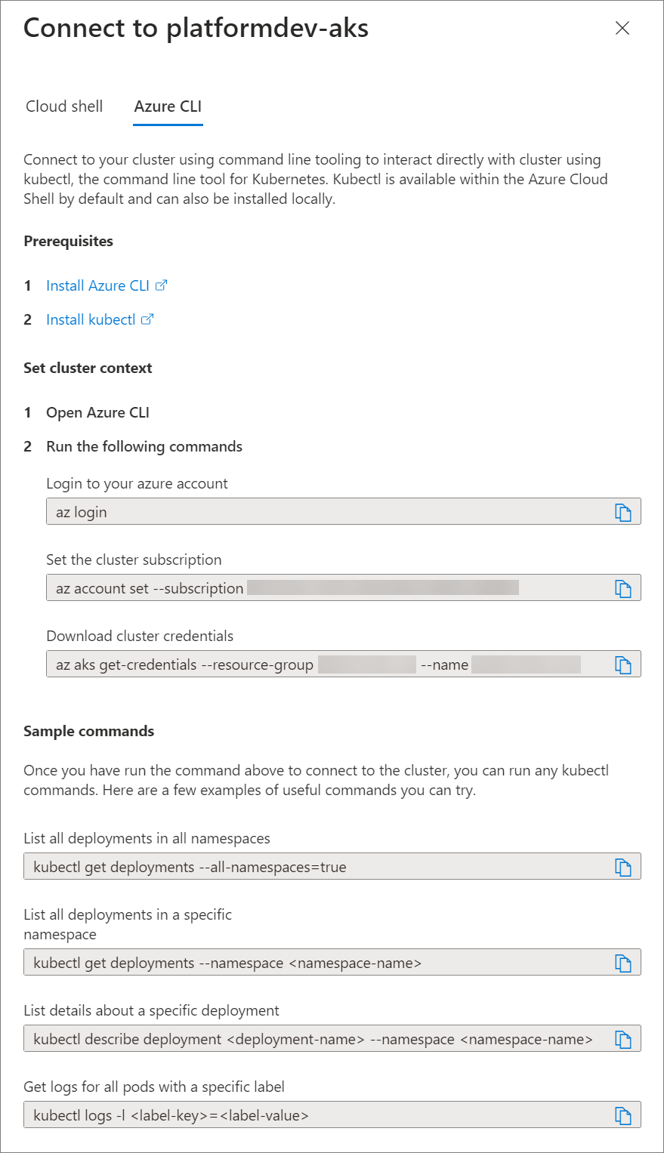
Task: Open the Install kubectl link
Action: click(x=91, y=319)
